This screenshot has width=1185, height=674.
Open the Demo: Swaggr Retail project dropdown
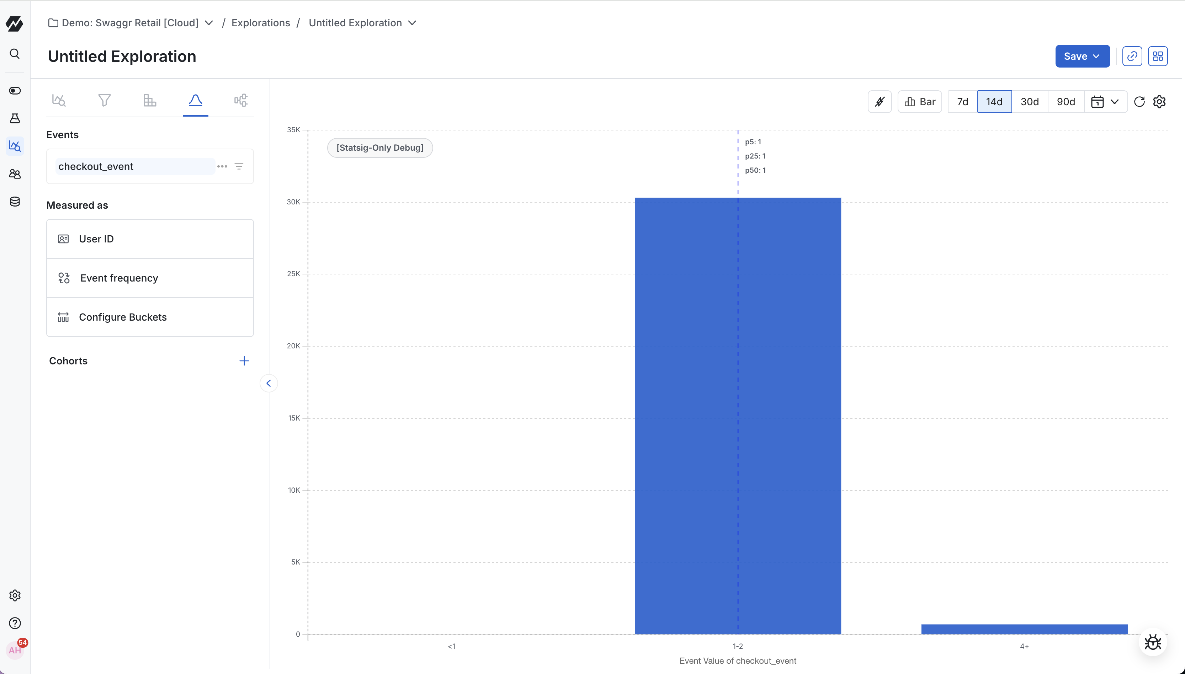(209, 23)
